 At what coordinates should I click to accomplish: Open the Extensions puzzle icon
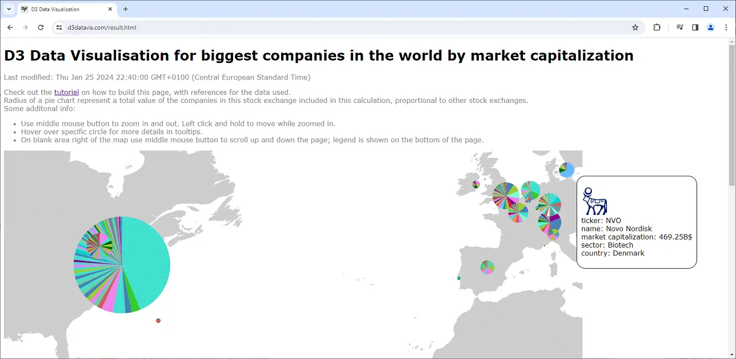point(657,27)
